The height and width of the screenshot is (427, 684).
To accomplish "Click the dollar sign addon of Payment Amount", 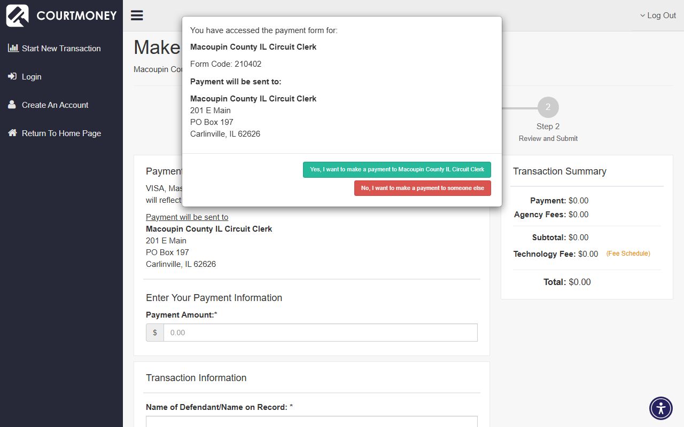I will coord(155,333).
